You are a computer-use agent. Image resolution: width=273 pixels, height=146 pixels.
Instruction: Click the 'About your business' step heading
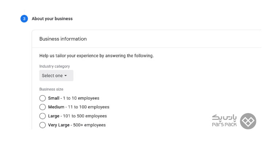point(52,19)
